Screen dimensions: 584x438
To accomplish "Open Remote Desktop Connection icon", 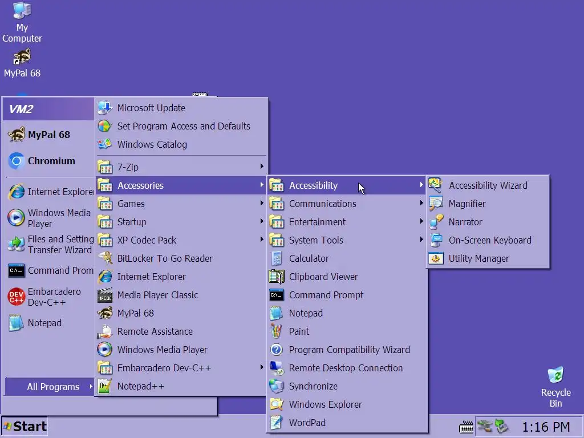I will tap(277, 368).
